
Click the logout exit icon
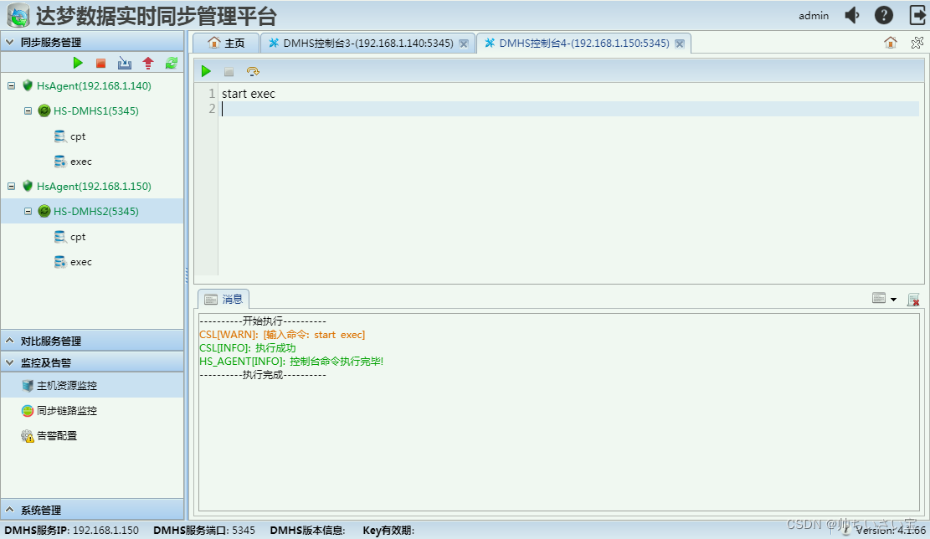pyautogui.click(x=917, y=15)
